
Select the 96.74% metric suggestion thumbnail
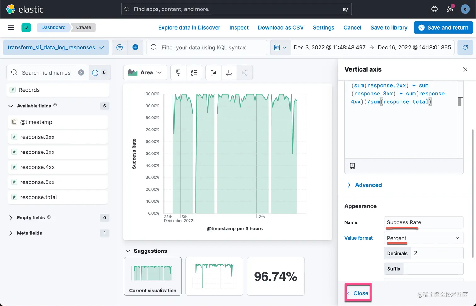tap(276, 276)
